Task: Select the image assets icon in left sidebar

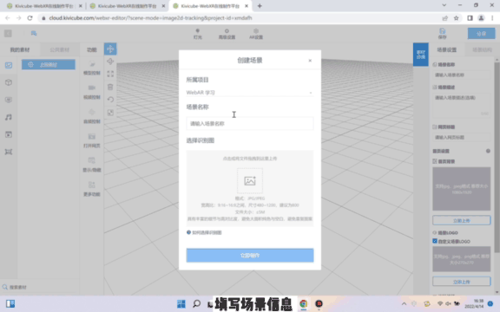Action: coord(9,65)
